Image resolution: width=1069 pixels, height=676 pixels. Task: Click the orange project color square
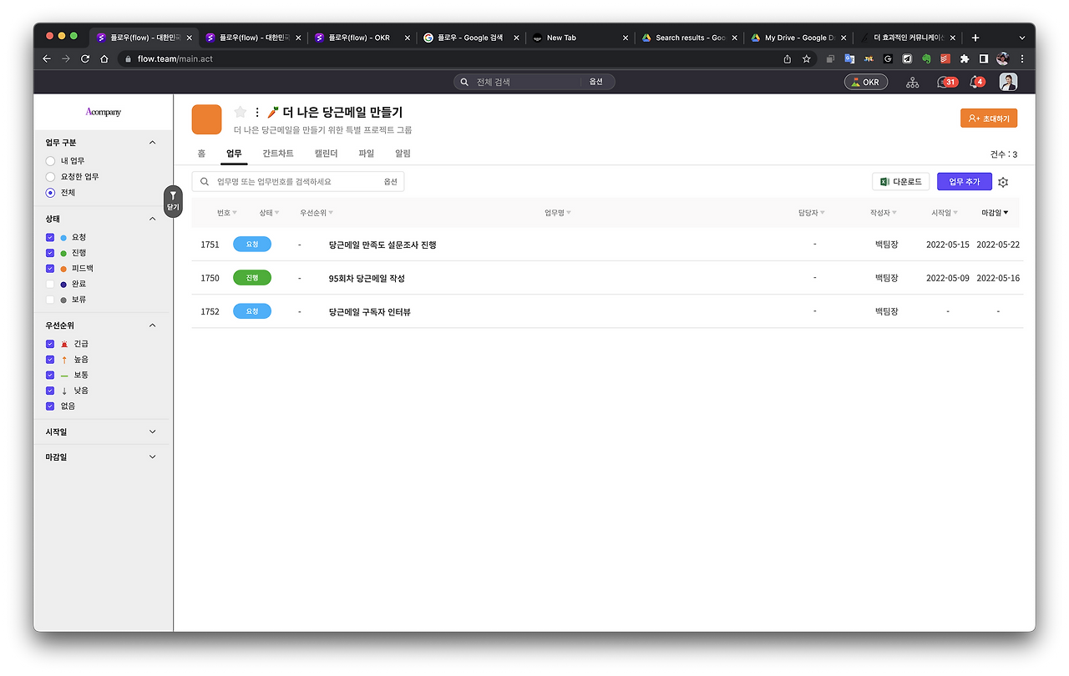tap(206, 119)
